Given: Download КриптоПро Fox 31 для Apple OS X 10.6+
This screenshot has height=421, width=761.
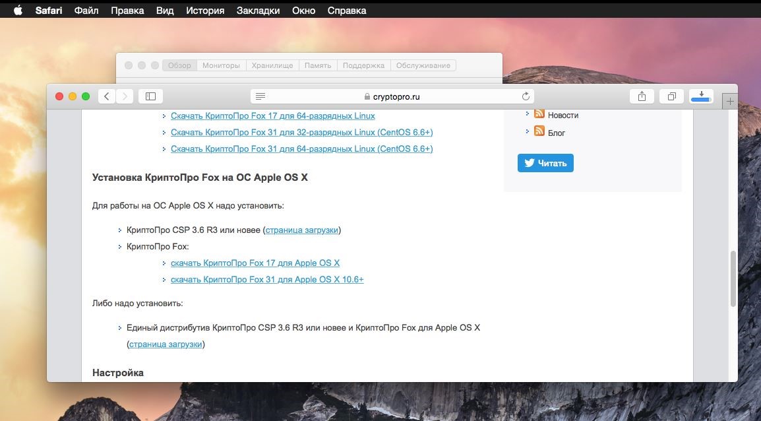Looking at the screenshot, I should [268, 279].
